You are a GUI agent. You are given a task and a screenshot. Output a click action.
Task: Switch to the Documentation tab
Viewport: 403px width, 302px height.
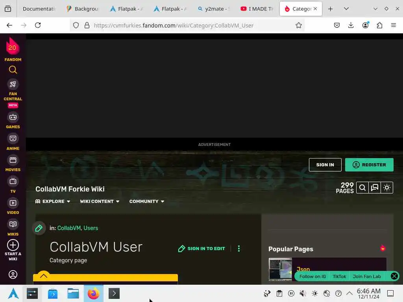tap(39, 9)
